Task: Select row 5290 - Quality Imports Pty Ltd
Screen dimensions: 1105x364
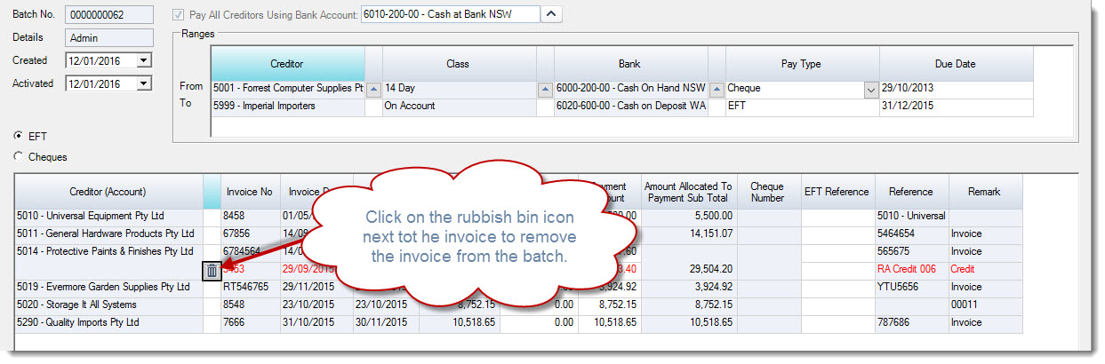Action: click(108, 322)
